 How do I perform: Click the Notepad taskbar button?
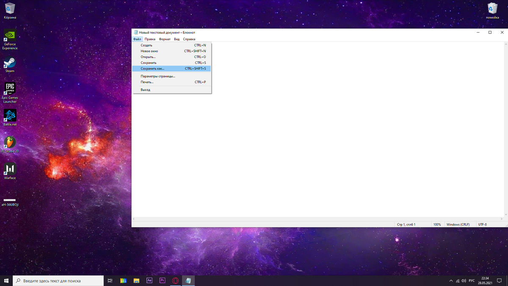(188, 280)
